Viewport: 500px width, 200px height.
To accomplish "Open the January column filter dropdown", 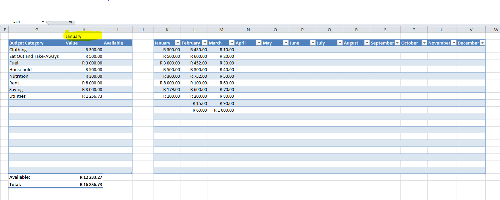I will click(177, 43).
